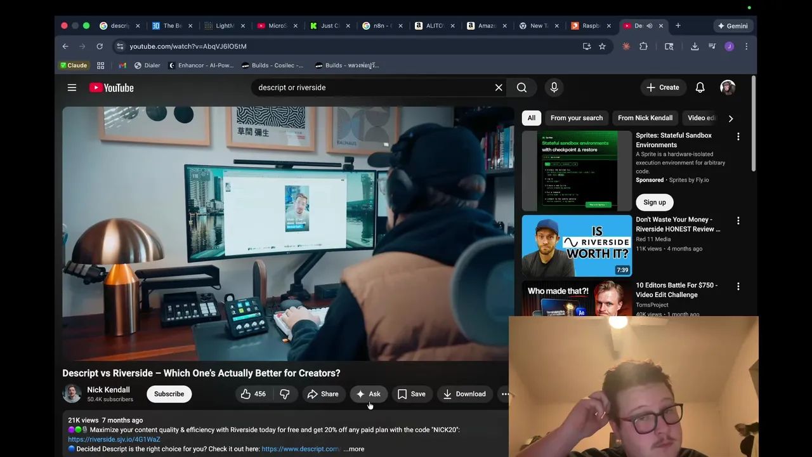Switch to the Just C tab
The width and height of the screenshot is (812, 457).
click(330, 26)
